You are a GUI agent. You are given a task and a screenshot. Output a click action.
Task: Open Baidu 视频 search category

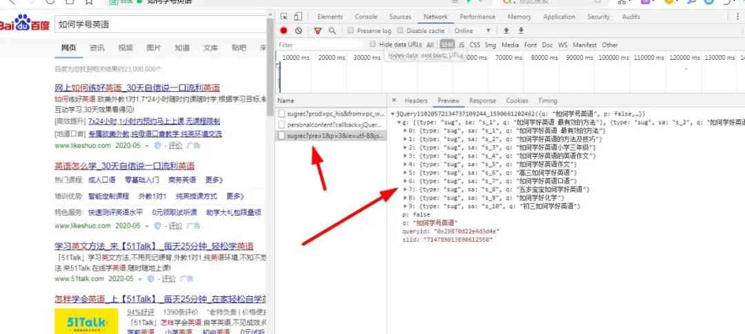tap(126, 48)
